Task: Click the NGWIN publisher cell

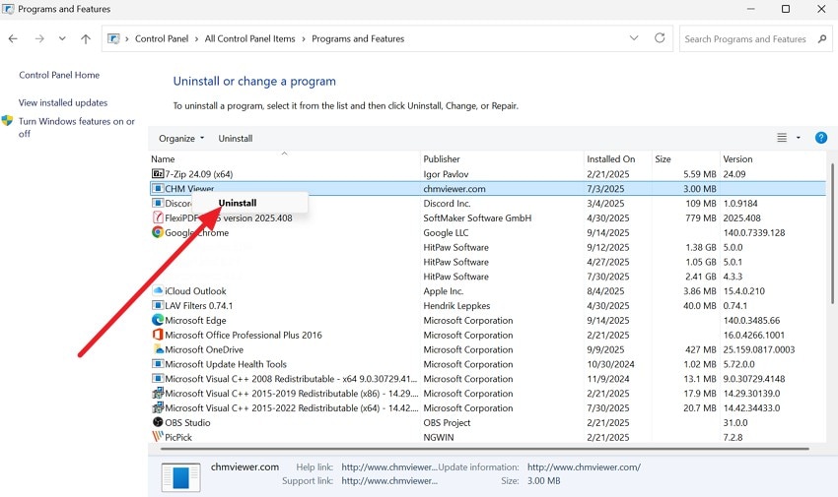Action: click(x=439, y=437)
